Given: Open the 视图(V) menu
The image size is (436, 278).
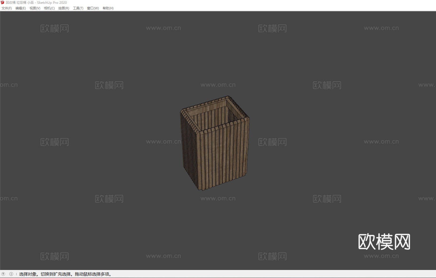Looking at the screenshot, I should click(35, 8).
